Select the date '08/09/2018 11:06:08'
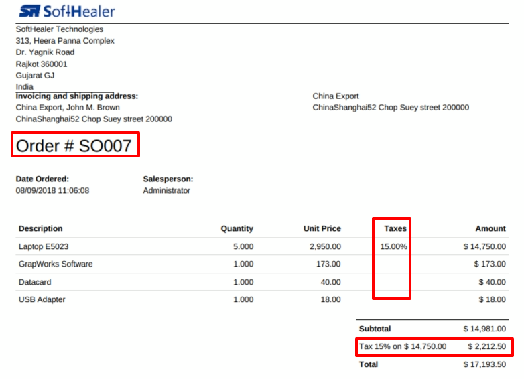This screenshot has width=524, height=379. pos(52,190)
